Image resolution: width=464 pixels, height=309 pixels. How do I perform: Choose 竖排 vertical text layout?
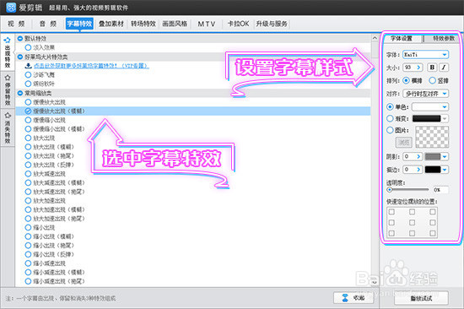(x=432, y=80)
